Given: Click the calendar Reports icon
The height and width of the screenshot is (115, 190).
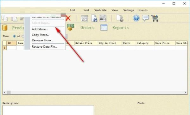Looking at the screenshot, I should [104, 28].
